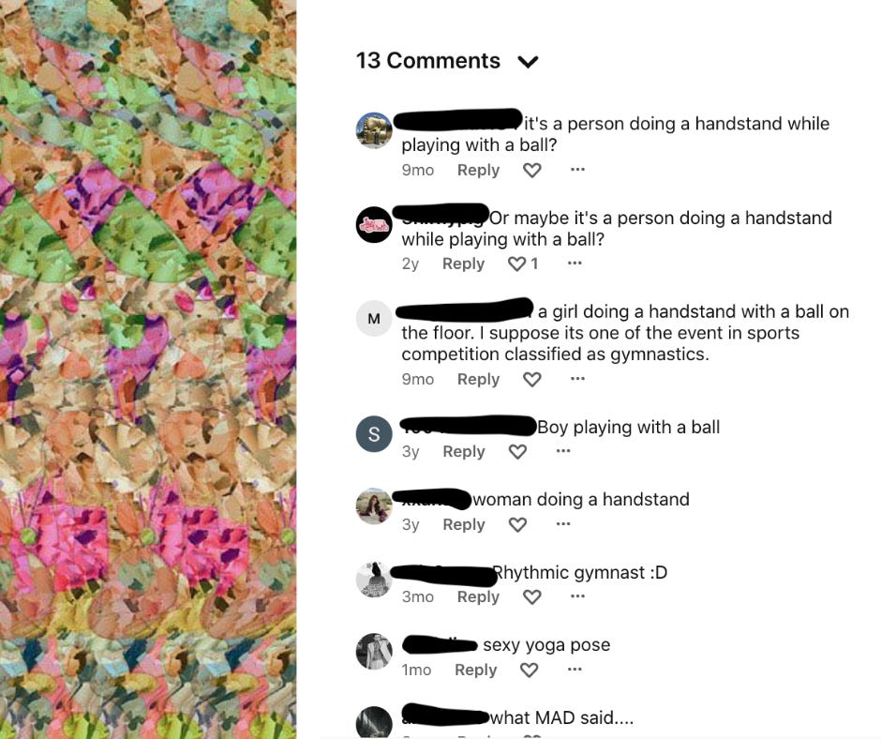Screen dimensions: 881x739
Task: Open options for 'Boy playing with a ball'
Action: (x=563, y=450)
